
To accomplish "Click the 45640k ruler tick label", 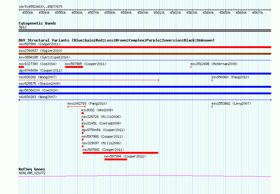I will click(208, 13).
